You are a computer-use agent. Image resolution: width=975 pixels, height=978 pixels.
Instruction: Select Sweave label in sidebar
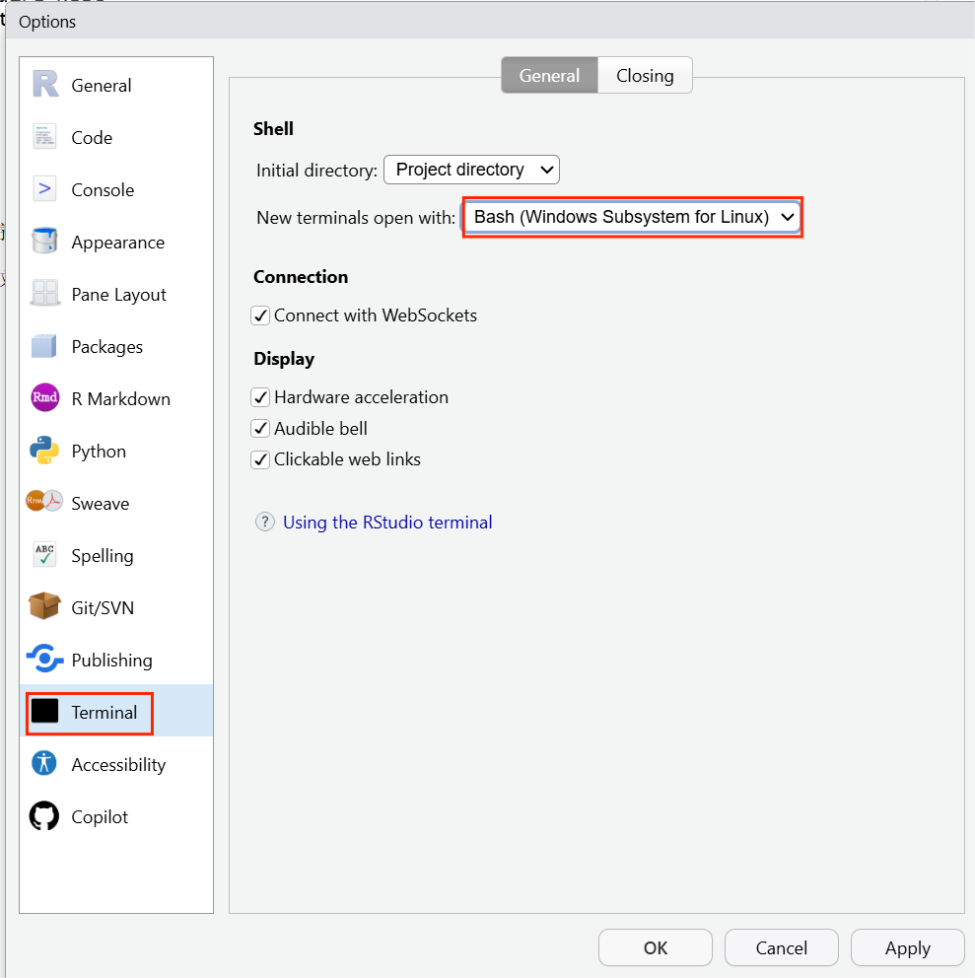tap(101, 504)
